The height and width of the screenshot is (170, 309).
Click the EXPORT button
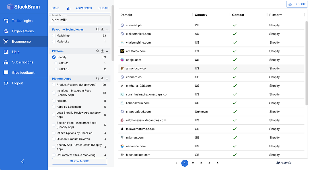pos(297,4)
